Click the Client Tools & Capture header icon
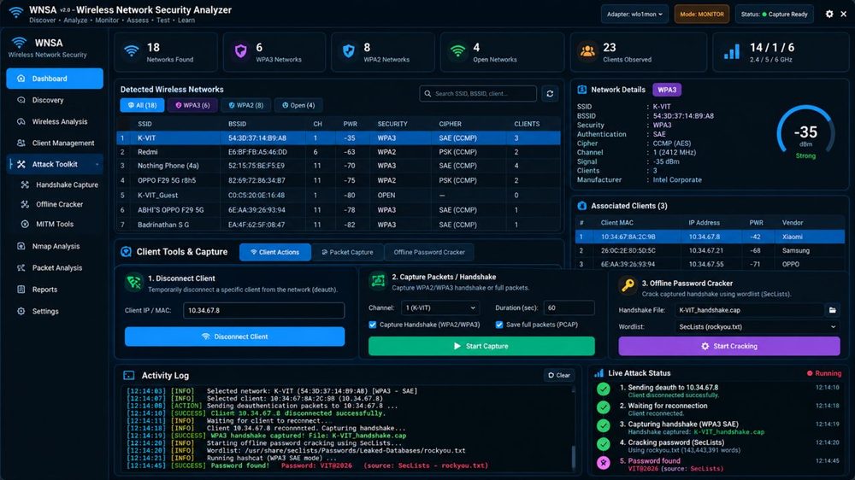855x480 pixels. click(126, 252)
